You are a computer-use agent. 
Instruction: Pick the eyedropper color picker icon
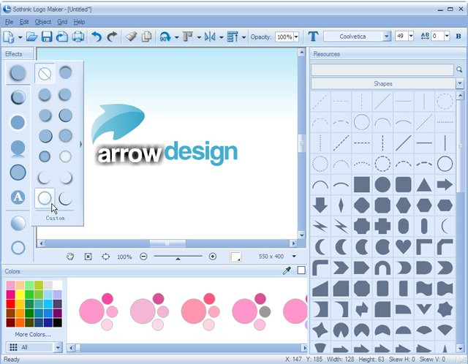click(x=287, y=270)
